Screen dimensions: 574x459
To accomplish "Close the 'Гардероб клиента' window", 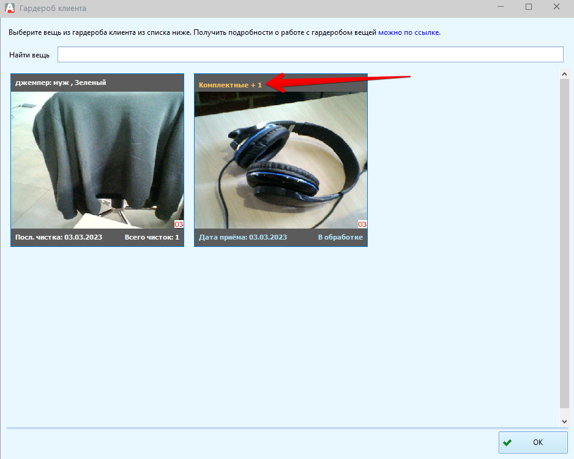I will pos(556,7).
